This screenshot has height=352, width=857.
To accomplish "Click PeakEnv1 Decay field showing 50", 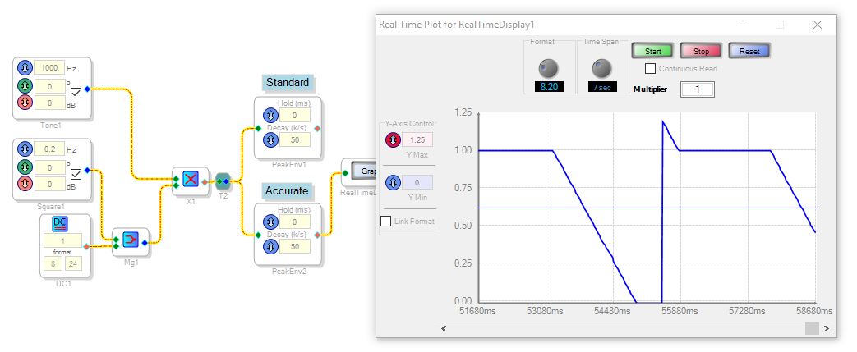I will [295, 139].
